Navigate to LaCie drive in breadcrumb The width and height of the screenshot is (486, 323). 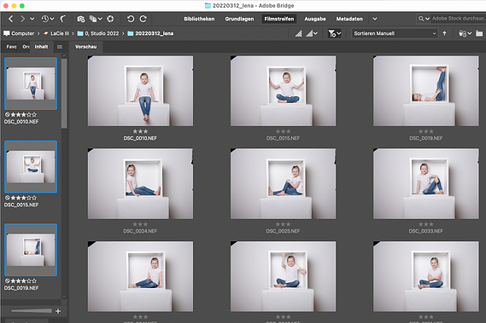[56, 33]
